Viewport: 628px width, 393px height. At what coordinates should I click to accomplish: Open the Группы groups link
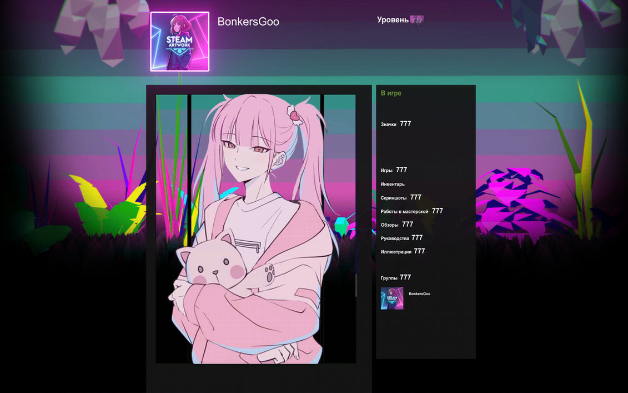(x=389, y=278)
